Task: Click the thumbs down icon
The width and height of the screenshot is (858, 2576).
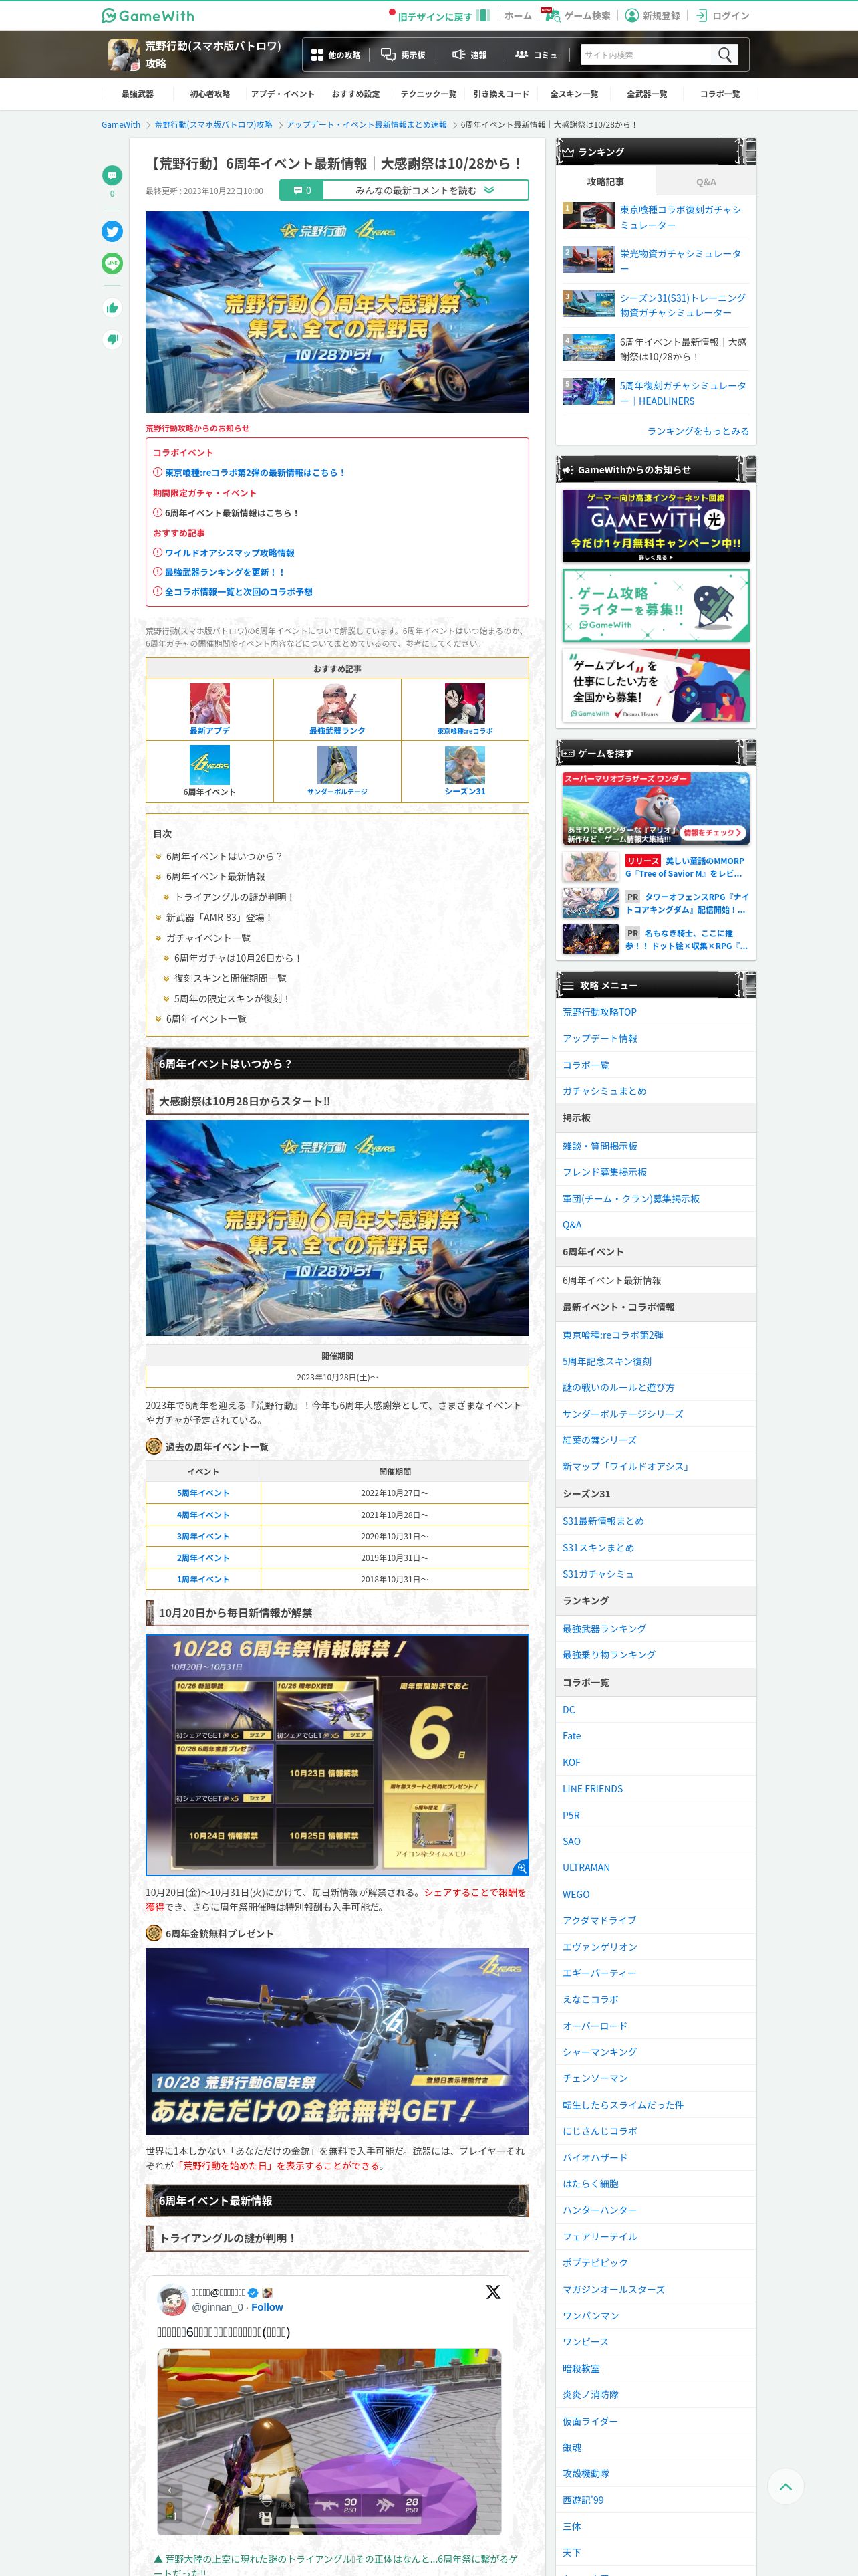Action: (112, 339)
